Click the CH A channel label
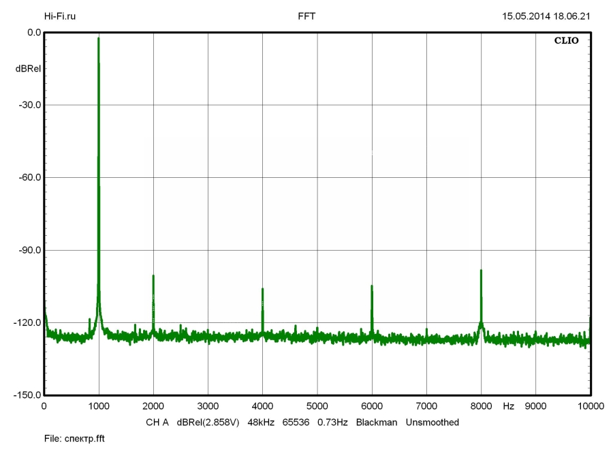The image size is (613, 460). click(x=157, y=423)
